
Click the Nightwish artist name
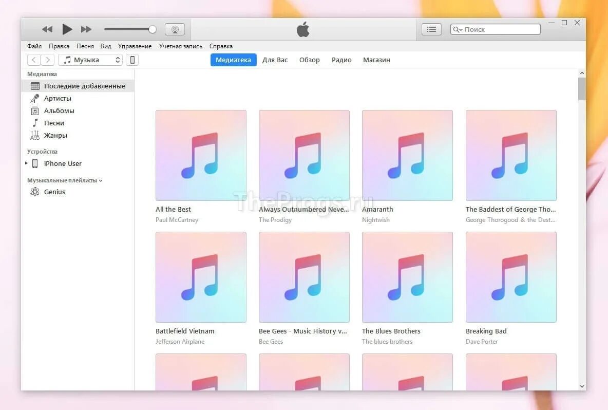click(x=376, y=219)
